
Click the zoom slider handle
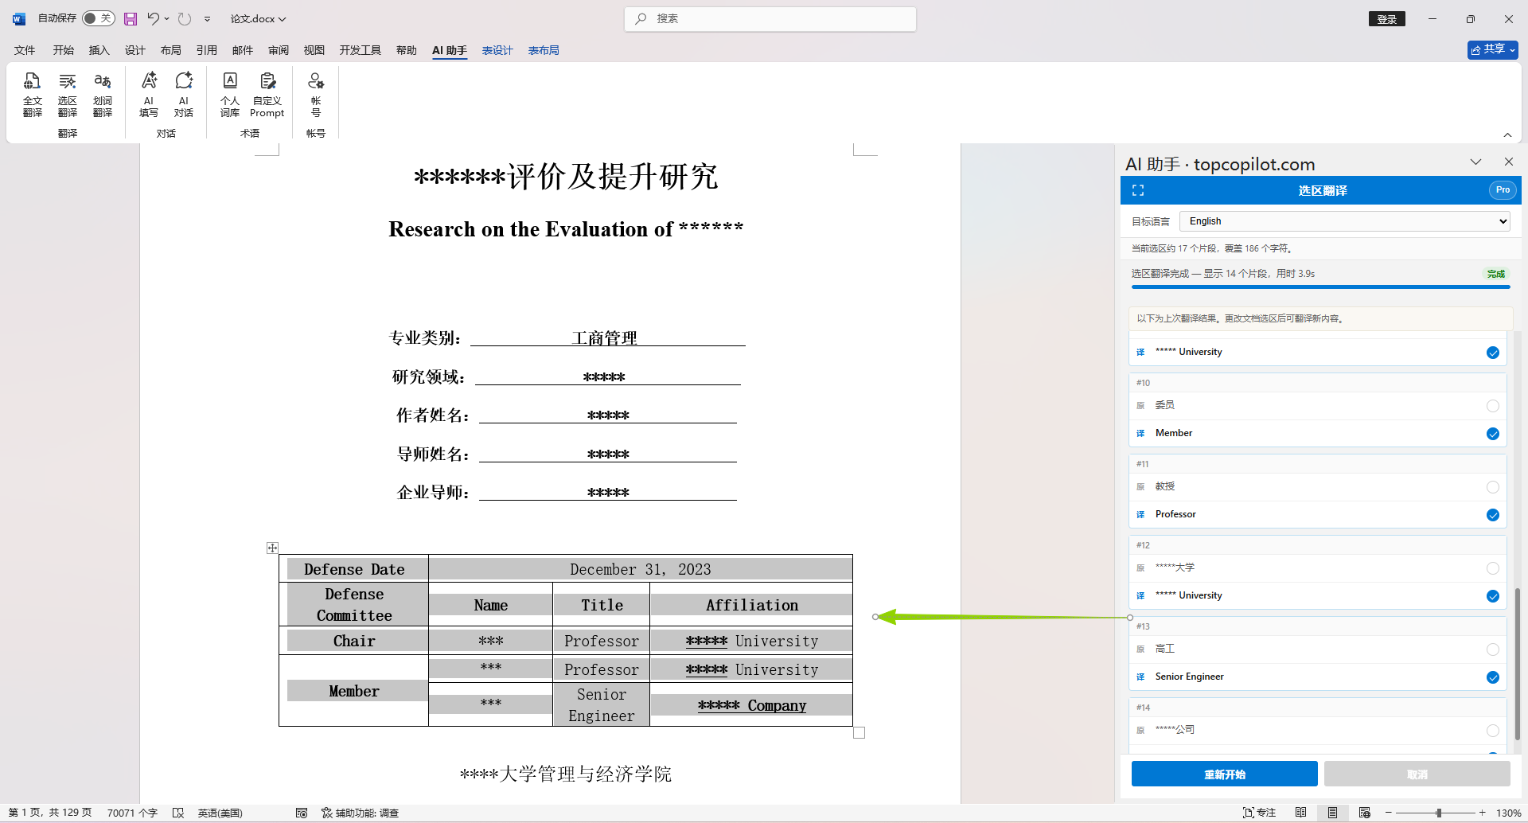(x=1439, y=813)
